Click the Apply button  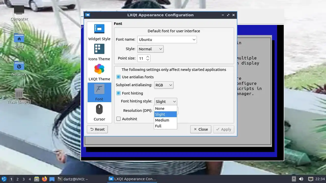click(x=224, y=129)
